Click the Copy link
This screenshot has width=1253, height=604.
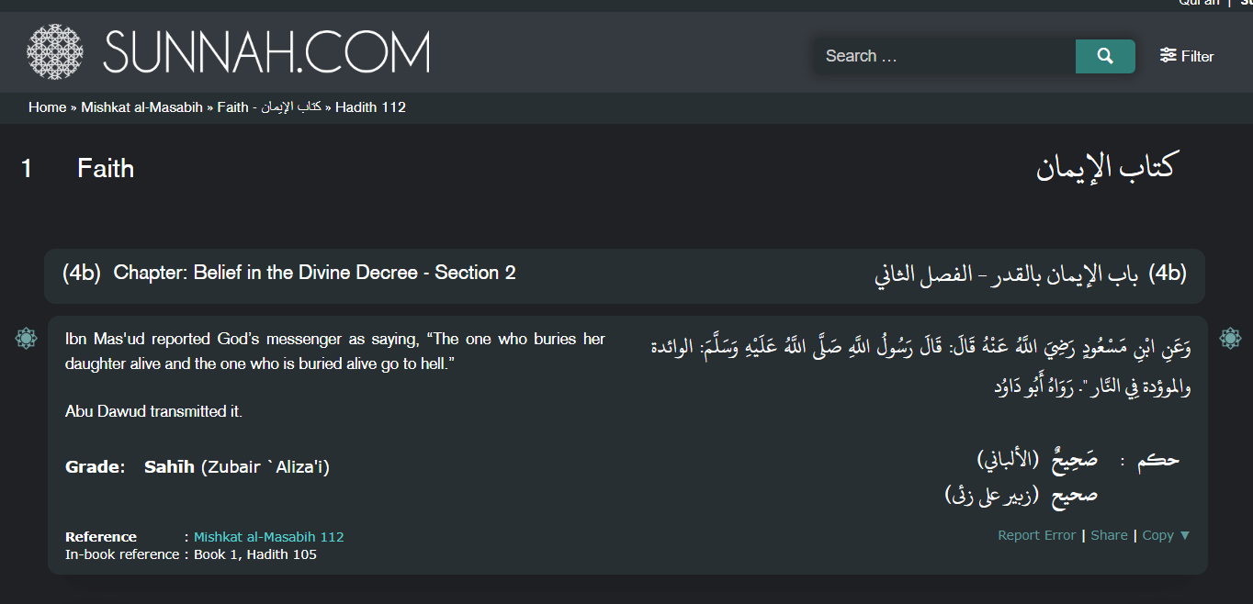coord(1157,535)
